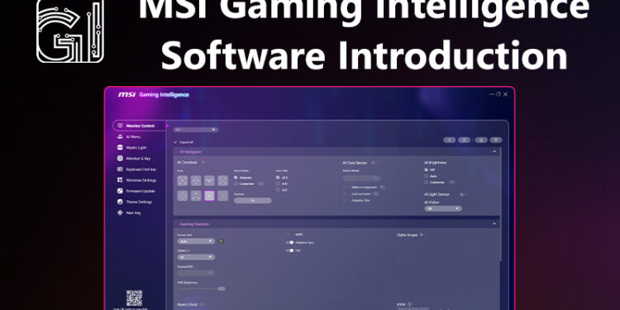Click the GI circuit logo
Viewport: 620px width, 310px height.
pos(70,31)
